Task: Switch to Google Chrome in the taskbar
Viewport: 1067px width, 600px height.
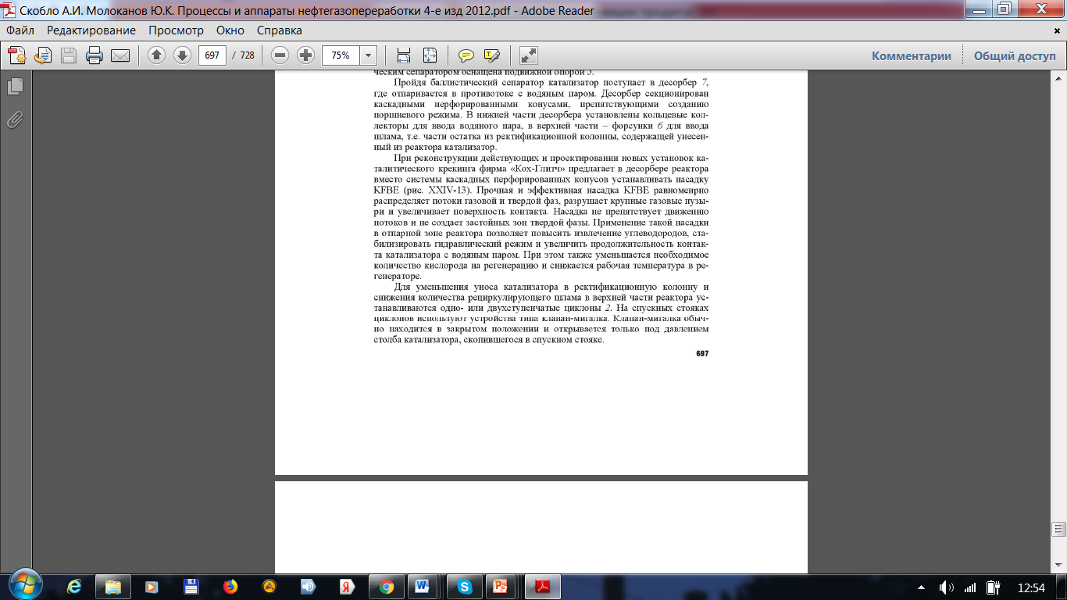Action: pos(385,586)
